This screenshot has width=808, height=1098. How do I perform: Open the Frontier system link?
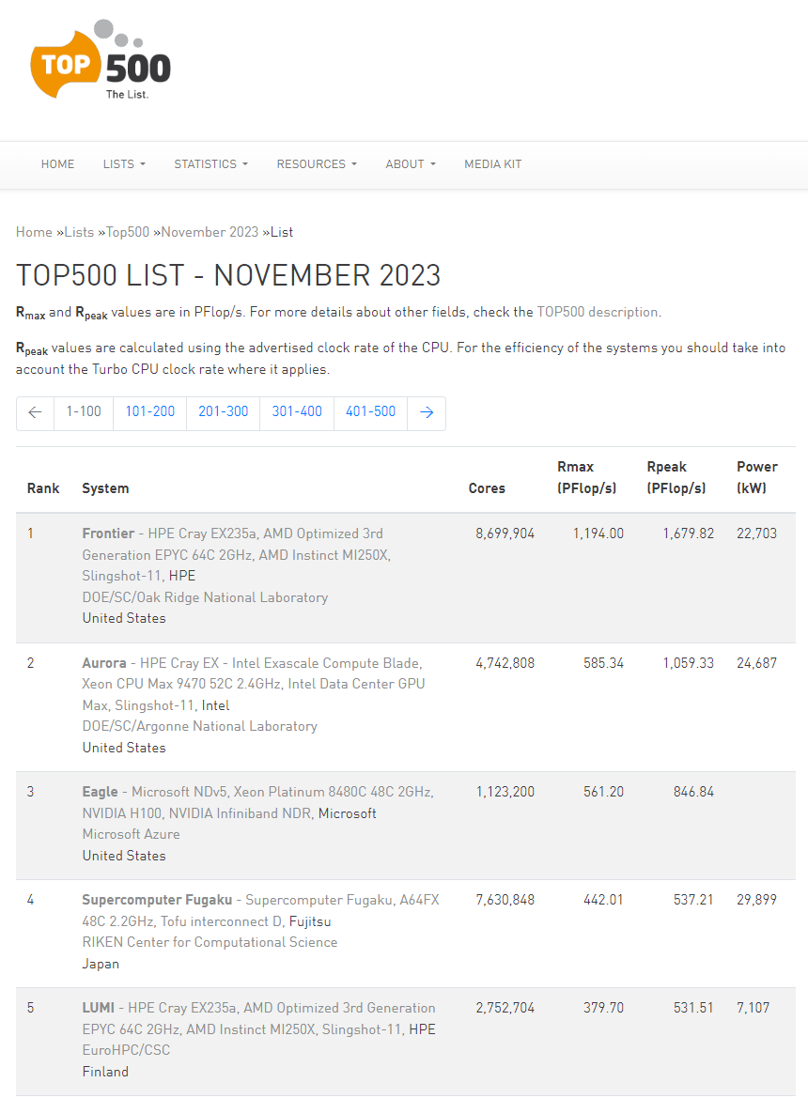(x=108, y=534)
